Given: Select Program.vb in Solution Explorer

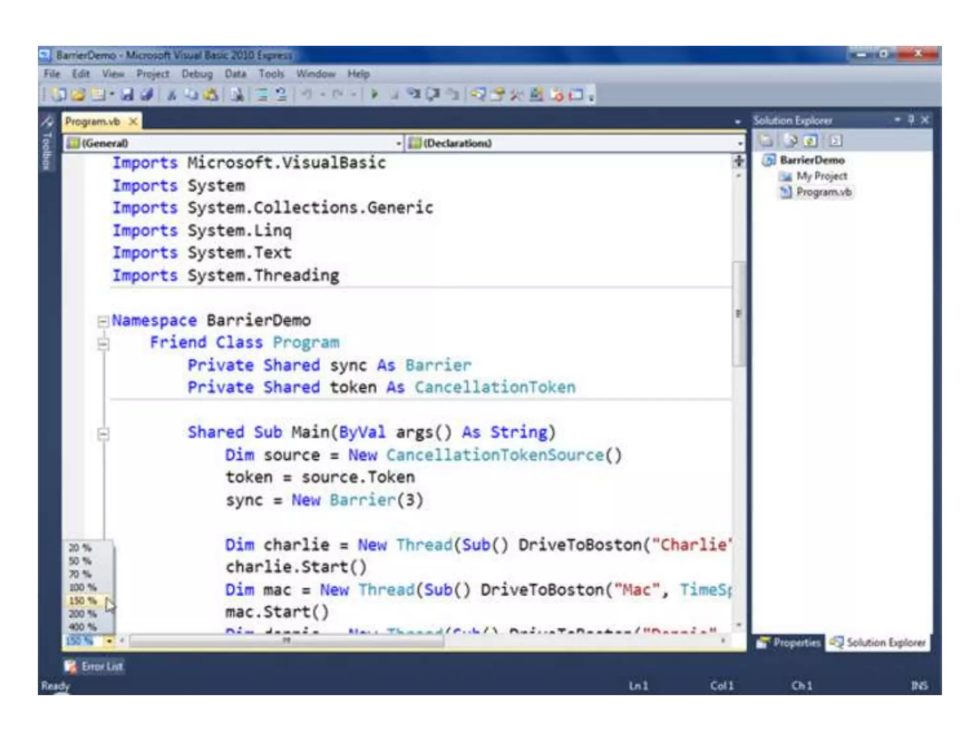Looking at the screenshot, I should click(823, 192).
